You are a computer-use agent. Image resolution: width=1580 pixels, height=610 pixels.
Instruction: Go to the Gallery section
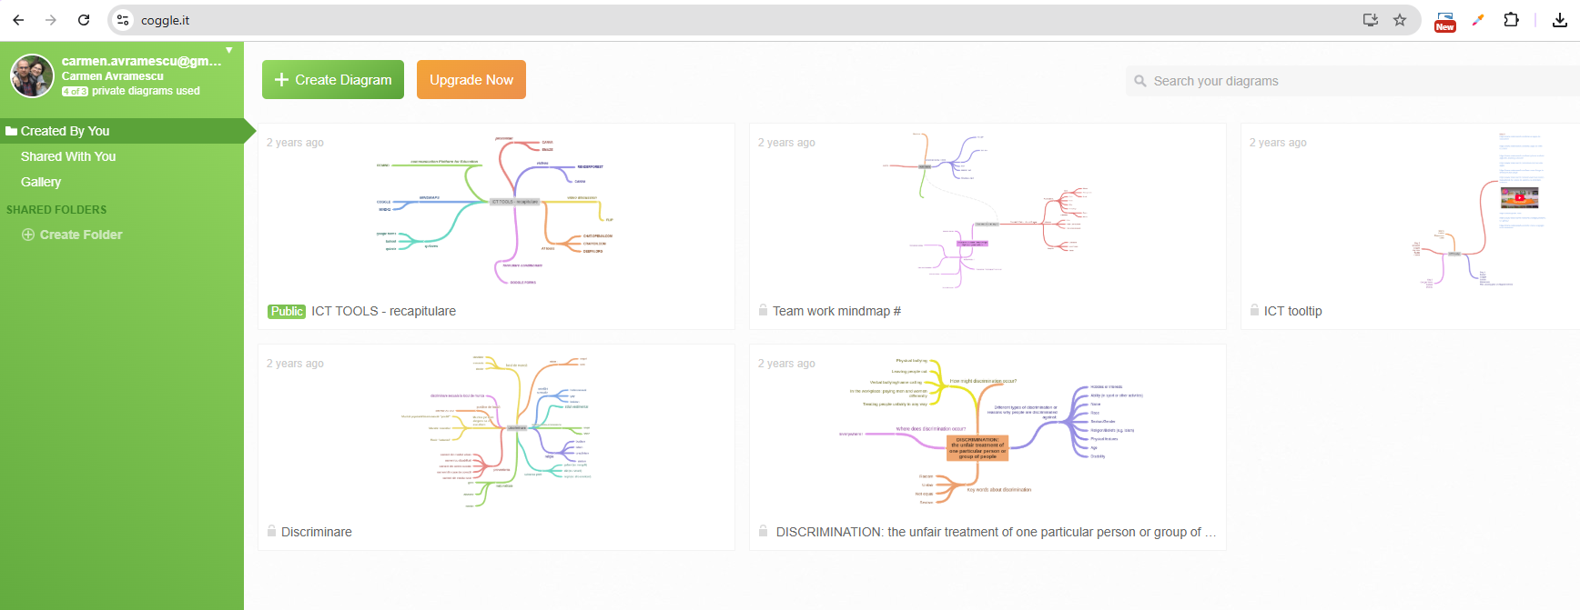pos(41,182)
